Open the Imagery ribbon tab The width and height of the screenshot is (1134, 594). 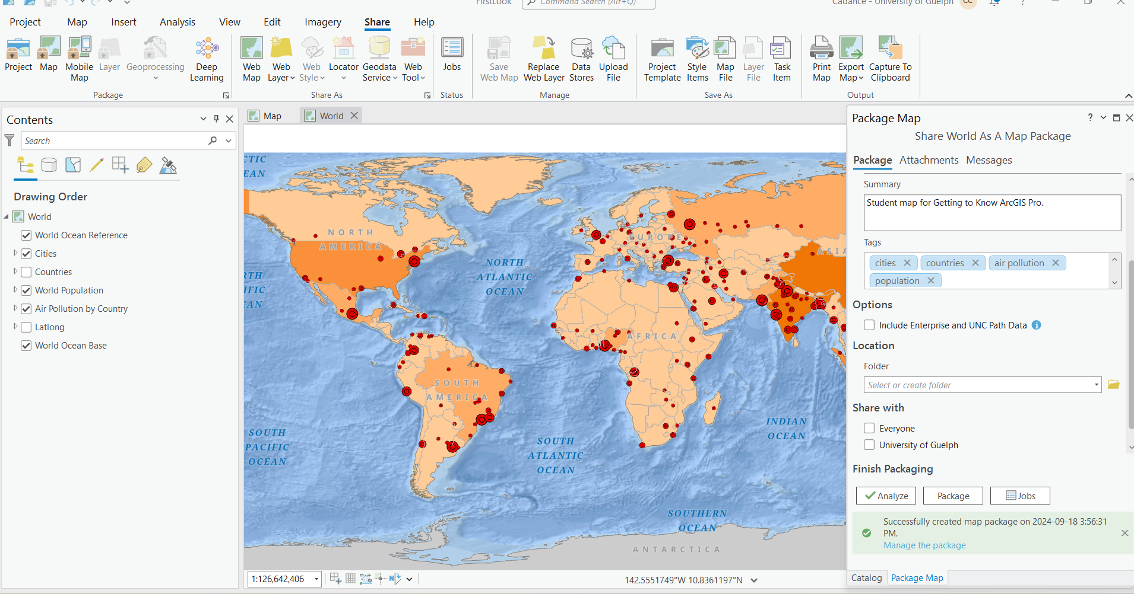pos(322,22)
